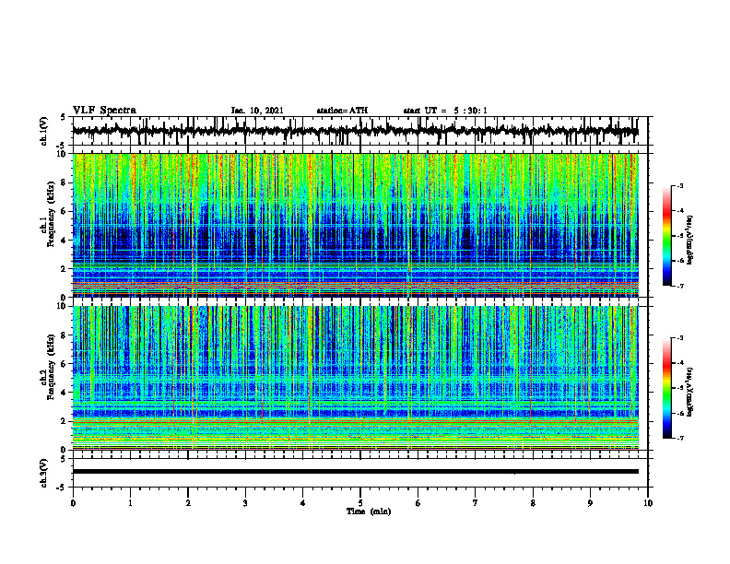Click the "-3" label on ch.1 colorbar
Image resolution: width=730 pixels, height=564 pixels.
(679, 185)
